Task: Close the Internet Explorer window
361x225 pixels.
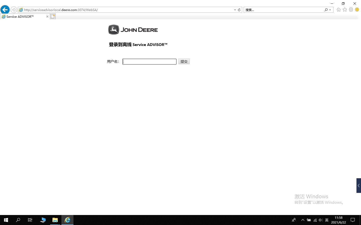Action: [355, 3]
